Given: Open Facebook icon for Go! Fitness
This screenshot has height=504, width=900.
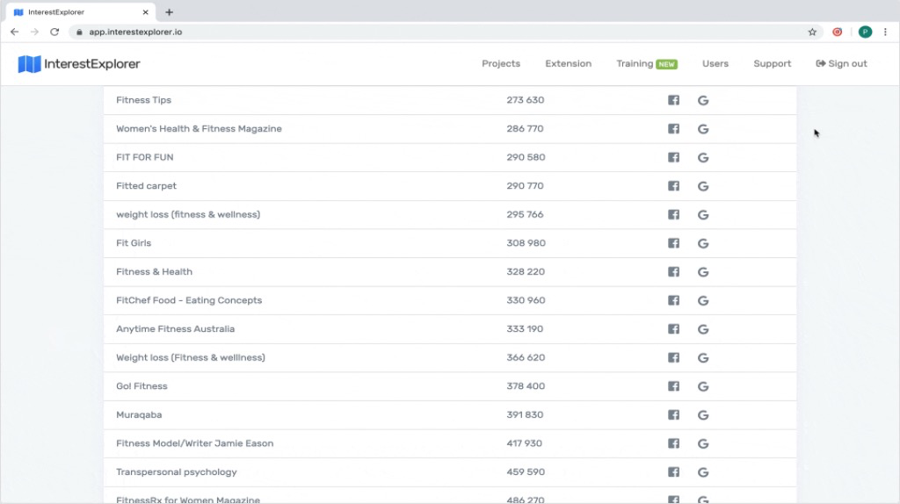Looking at the screenshot, I should [x=673, y=386].
